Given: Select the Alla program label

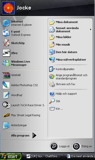Looking at the screenshot, I should [20, 135].
